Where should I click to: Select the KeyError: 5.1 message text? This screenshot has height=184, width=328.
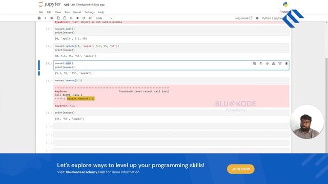point(65,106)
